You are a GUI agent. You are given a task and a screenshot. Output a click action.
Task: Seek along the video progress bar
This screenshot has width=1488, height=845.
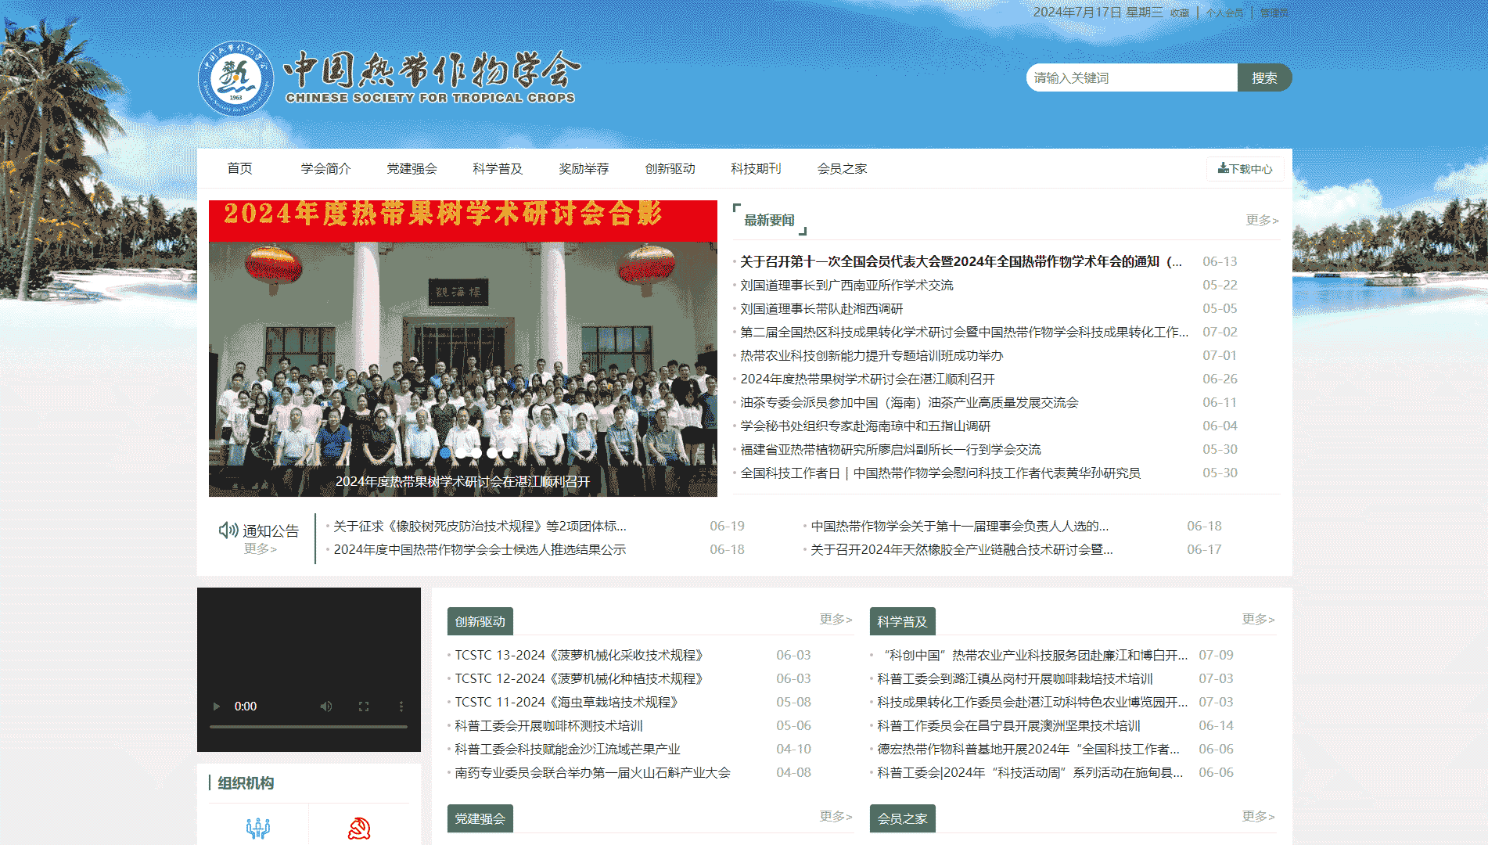click(308, 727)
